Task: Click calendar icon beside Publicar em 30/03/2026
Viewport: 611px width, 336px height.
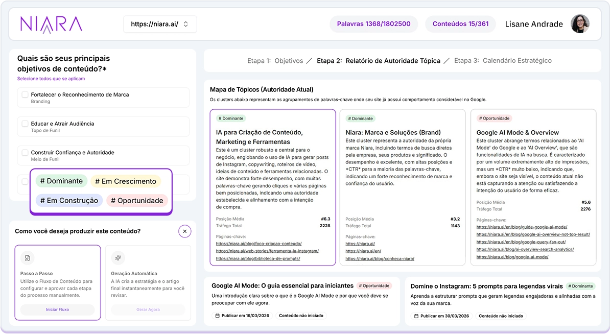Action: coord(416,316)
